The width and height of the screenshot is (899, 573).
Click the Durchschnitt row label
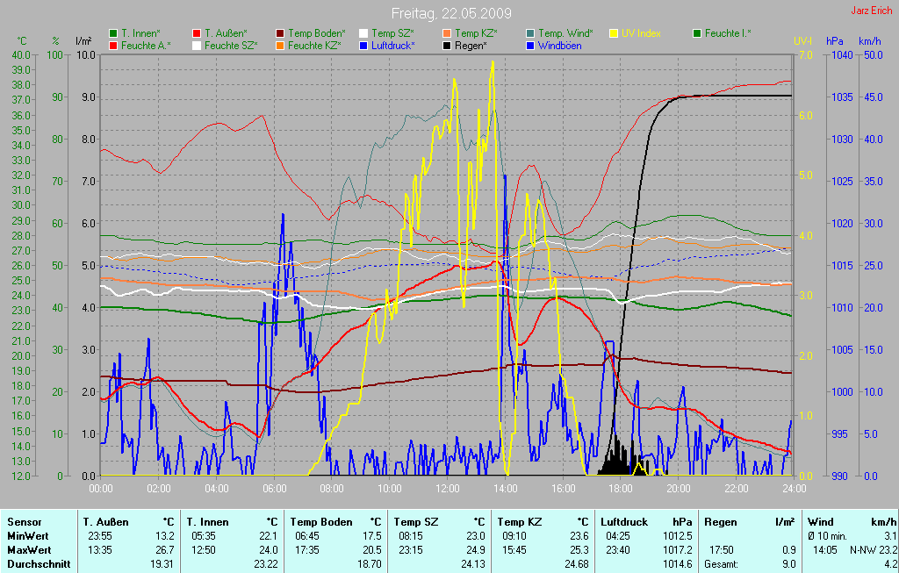tap(39, 563)
